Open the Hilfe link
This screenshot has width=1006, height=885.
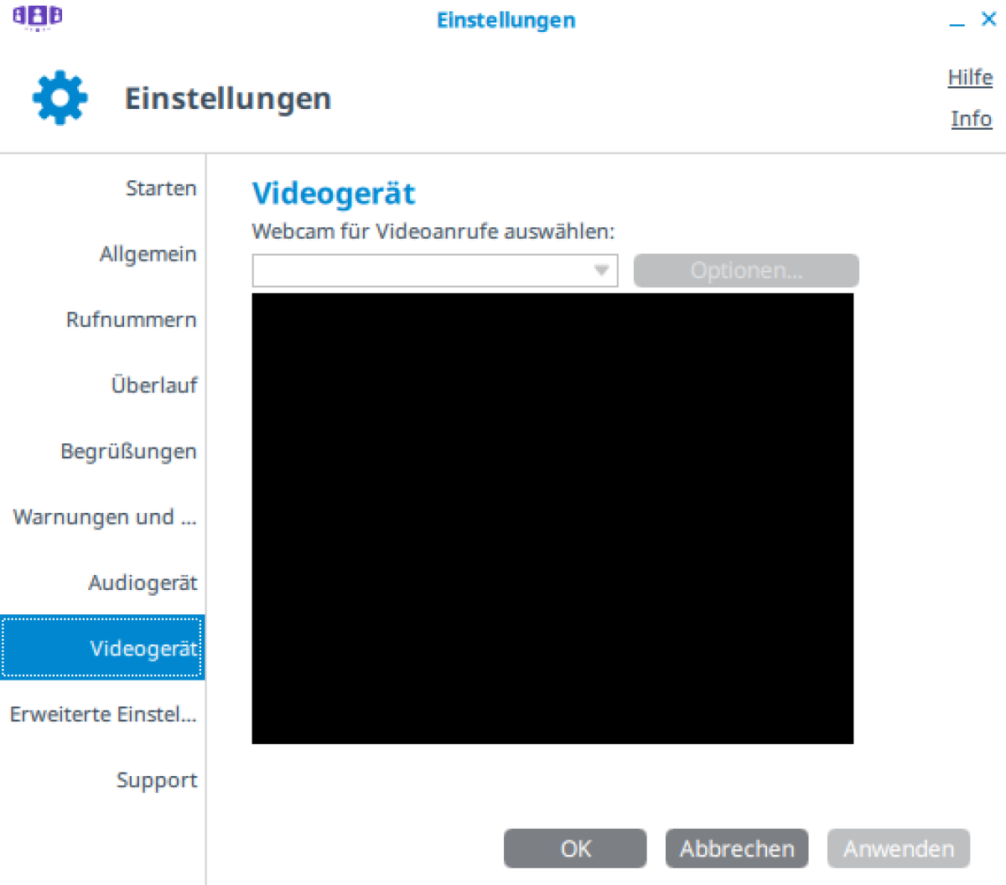coord(970,77)
